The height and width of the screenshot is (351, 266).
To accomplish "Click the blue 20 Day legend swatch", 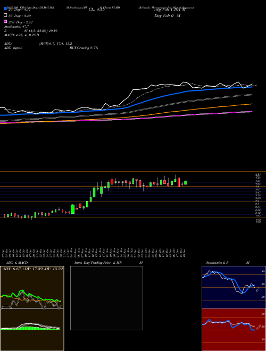I will [x=5, y=10].
